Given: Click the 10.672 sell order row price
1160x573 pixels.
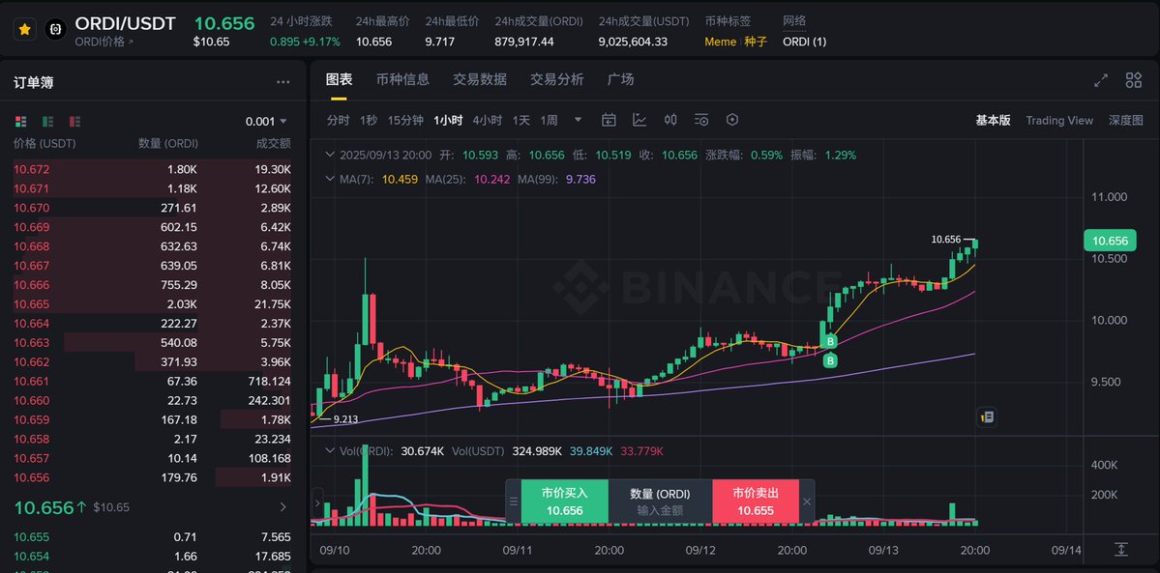Looking at the screenshot, I should tap(32, 169).
